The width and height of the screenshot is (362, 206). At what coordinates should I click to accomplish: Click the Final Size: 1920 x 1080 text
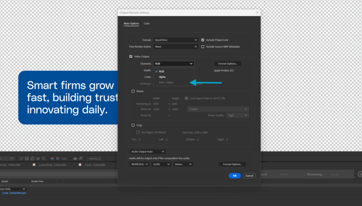click(195, 132)
